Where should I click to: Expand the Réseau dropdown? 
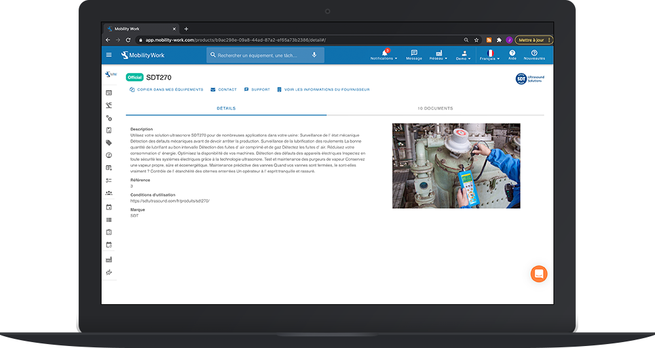pyautogui.click(x=438, y=55)
